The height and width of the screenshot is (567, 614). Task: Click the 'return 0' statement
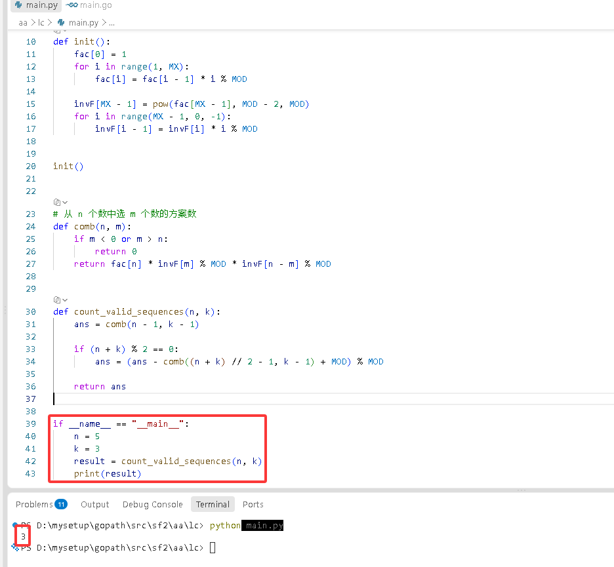click(x=116, y=251)
